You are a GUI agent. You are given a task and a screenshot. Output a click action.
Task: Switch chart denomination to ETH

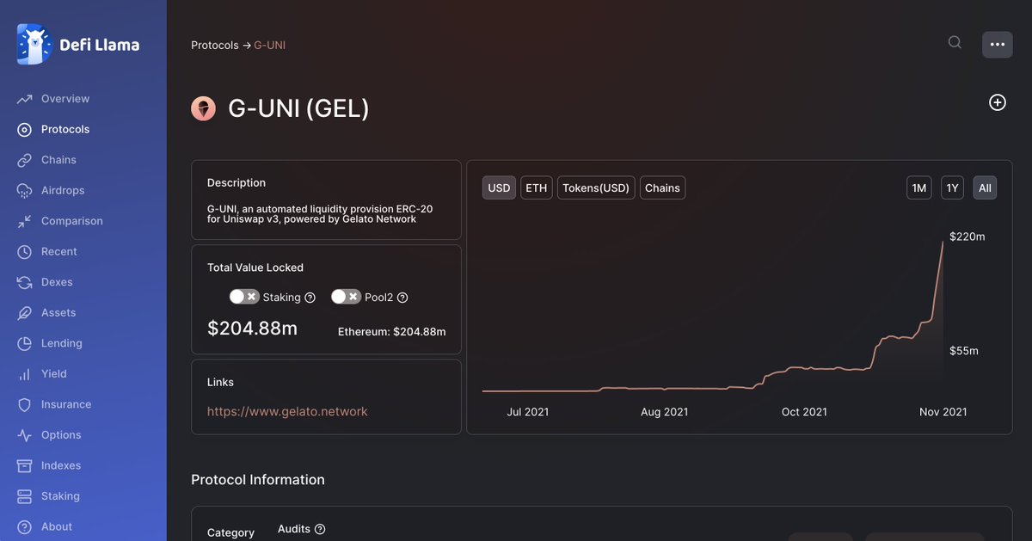tap(537, 188)
